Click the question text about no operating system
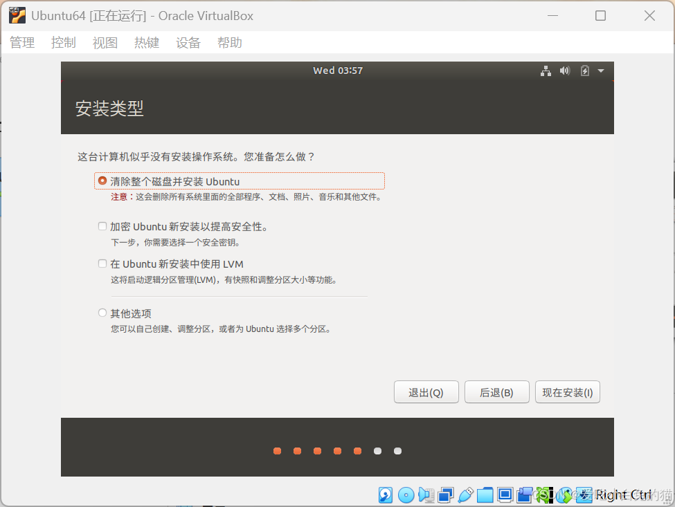This screenshot has width=675, height=507. [x=196, y=156]
